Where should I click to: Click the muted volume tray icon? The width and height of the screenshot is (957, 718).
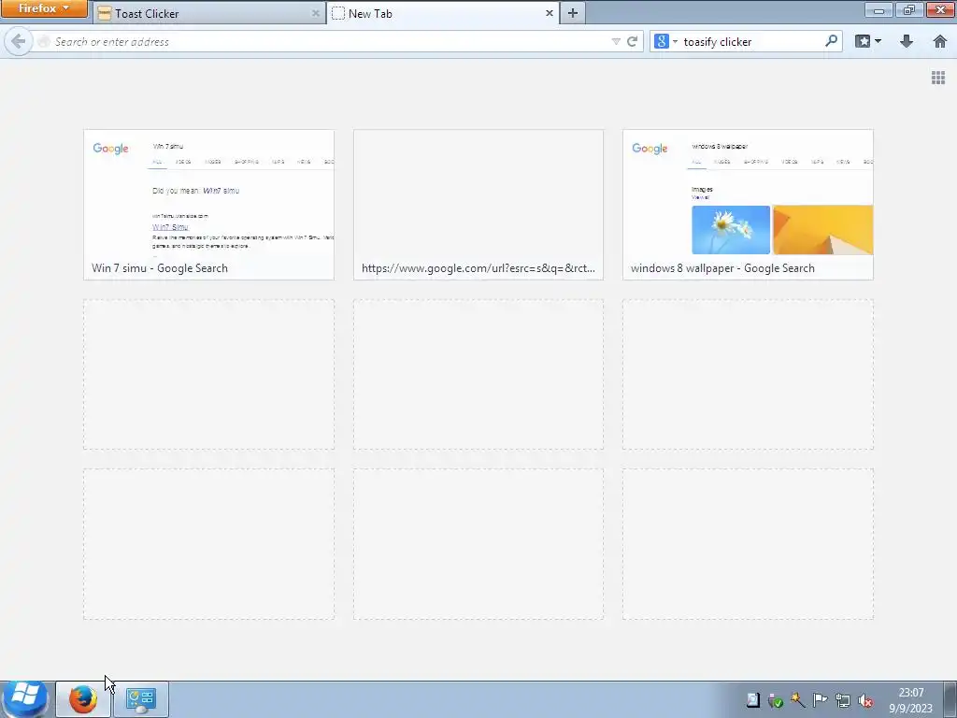coord(864,701)
